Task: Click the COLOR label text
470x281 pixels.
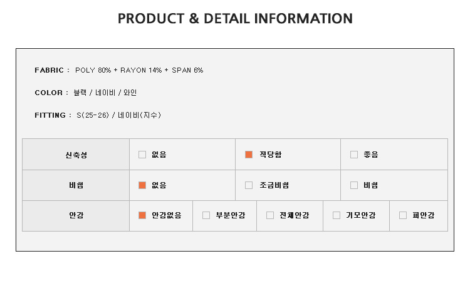Action: point(48,93)
